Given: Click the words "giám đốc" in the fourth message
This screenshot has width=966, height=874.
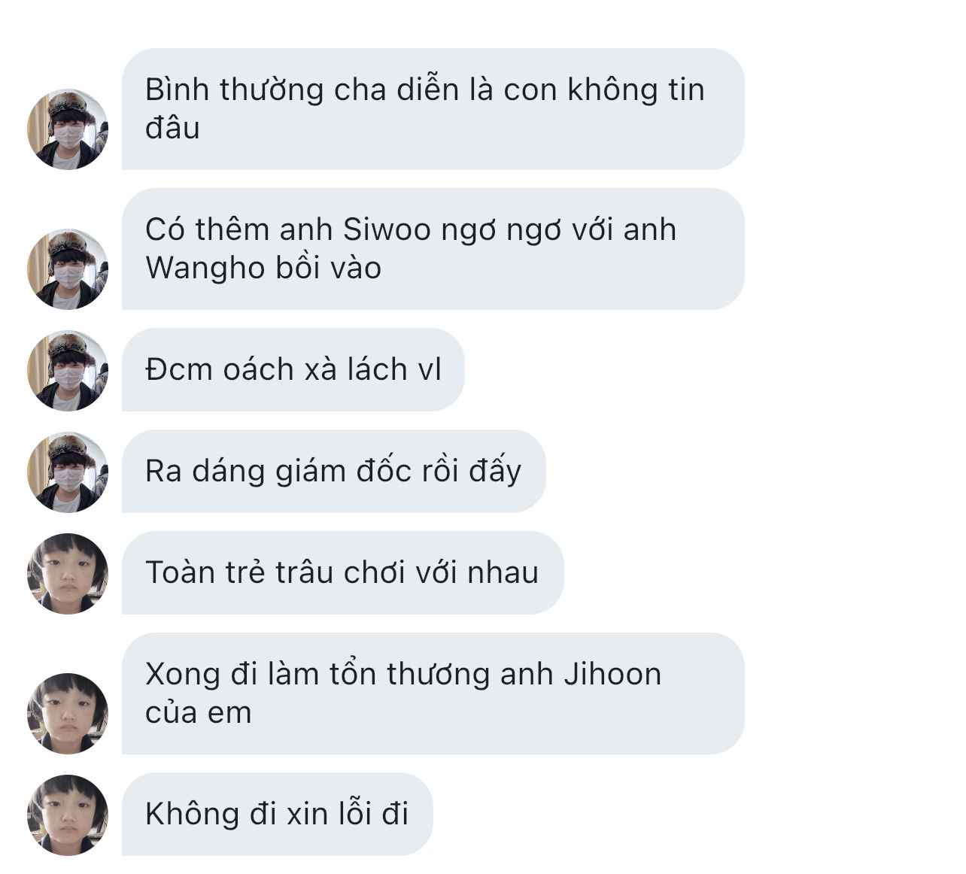Looking at the screenshot, I should pyautogui.click(x=340, y=472).
